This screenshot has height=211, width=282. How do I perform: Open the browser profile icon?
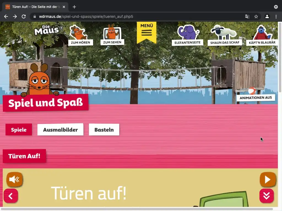(x=267, y=16)
